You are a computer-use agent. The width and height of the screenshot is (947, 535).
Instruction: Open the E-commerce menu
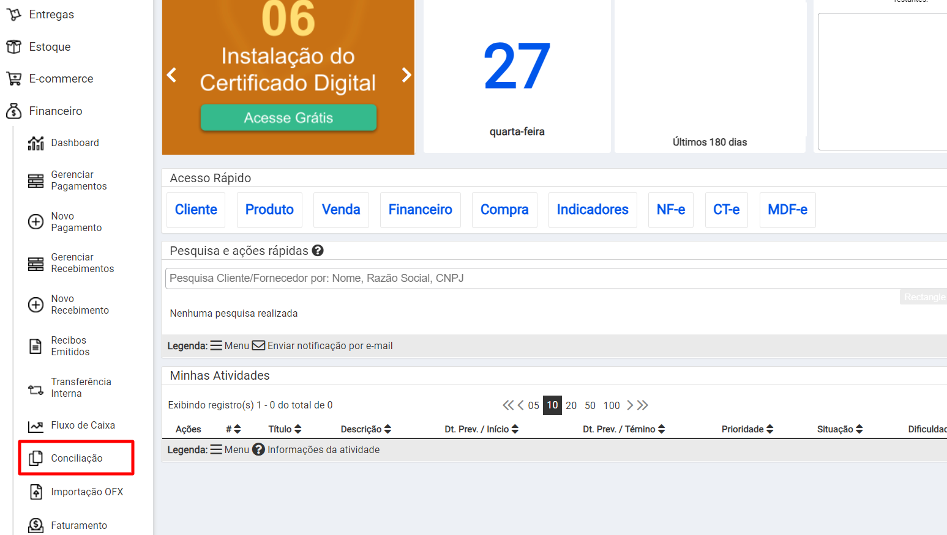click(61, 78)
